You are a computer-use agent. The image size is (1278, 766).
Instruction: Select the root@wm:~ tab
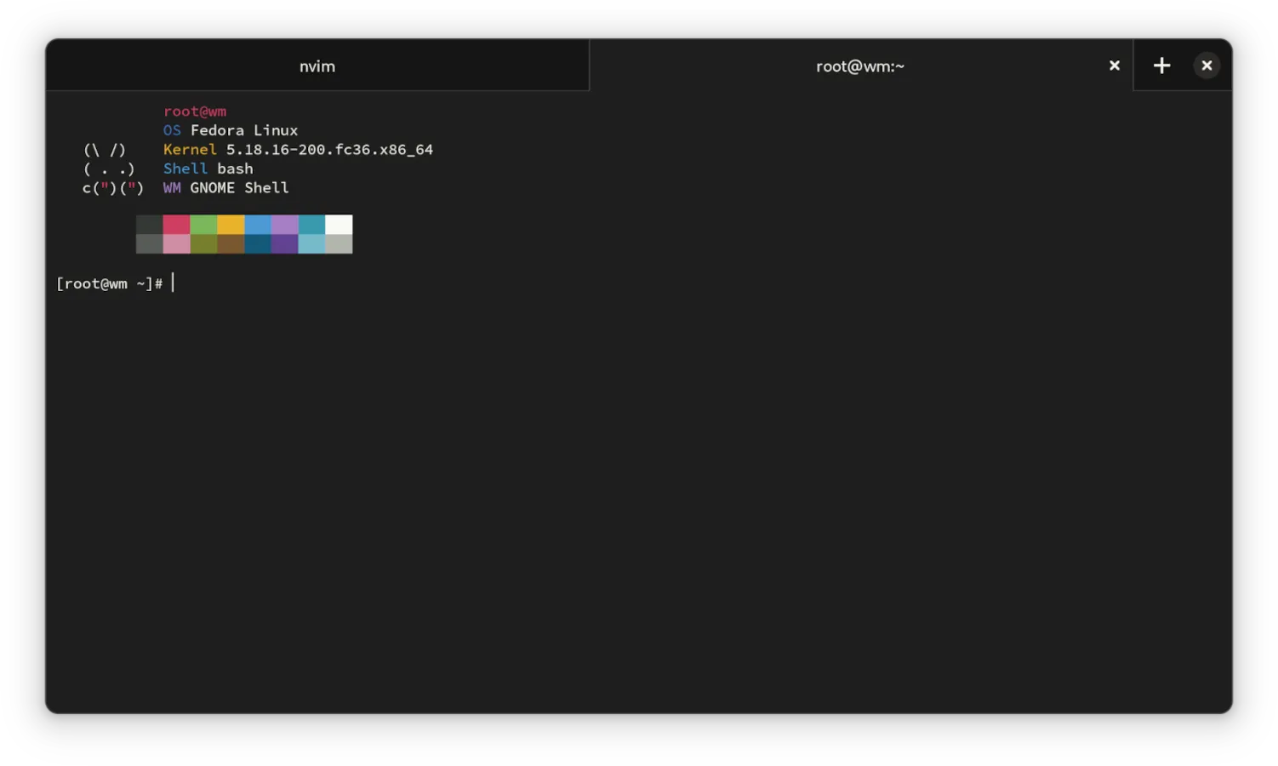[x=860, y=66]
